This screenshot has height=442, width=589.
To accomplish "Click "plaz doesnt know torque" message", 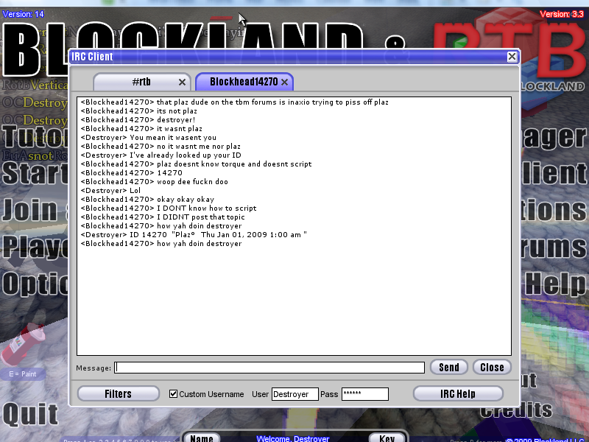I will (196, 164).
